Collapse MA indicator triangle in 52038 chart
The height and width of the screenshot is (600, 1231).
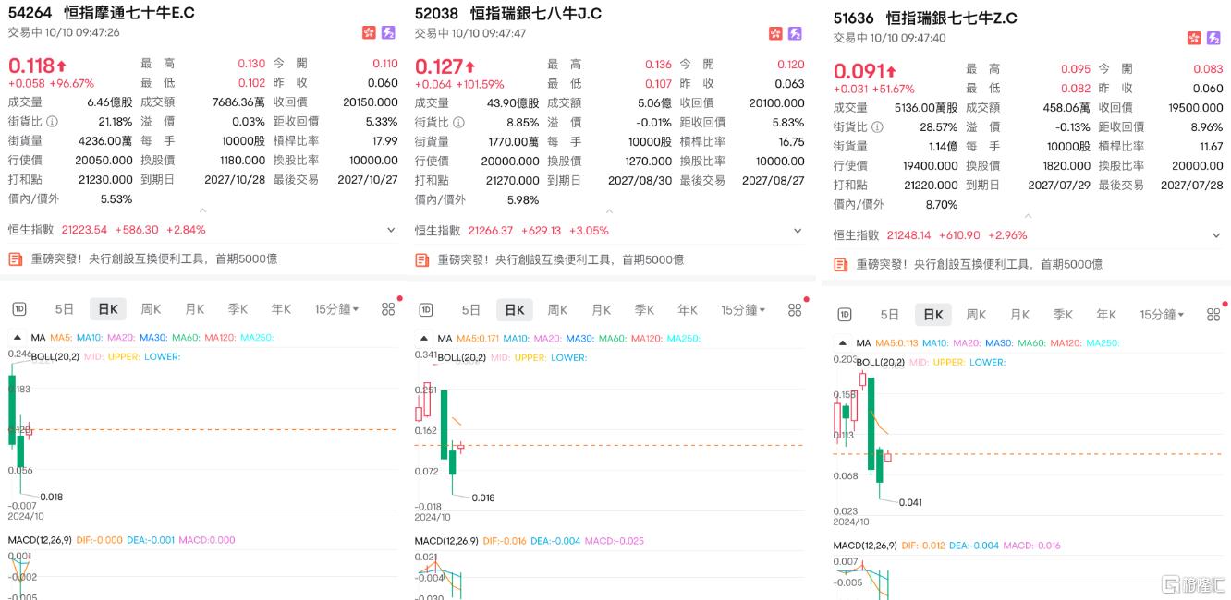pos(423,338)
